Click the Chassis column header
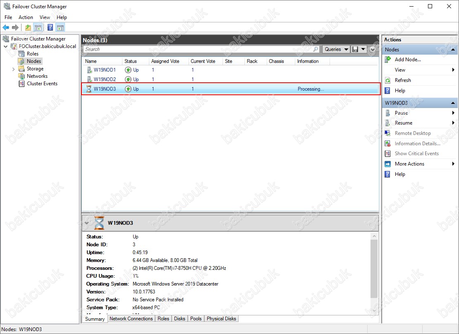459x334 pixels. (x=280, y=61)
